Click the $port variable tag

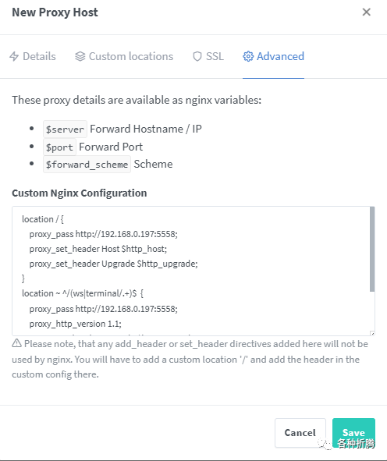coord(59,147)
